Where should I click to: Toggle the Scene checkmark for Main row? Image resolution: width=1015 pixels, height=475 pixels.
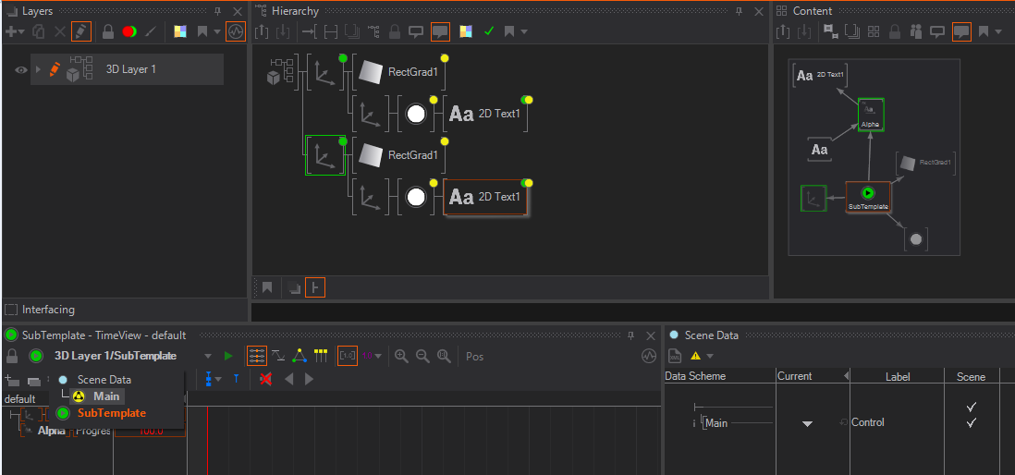(971, 422)
